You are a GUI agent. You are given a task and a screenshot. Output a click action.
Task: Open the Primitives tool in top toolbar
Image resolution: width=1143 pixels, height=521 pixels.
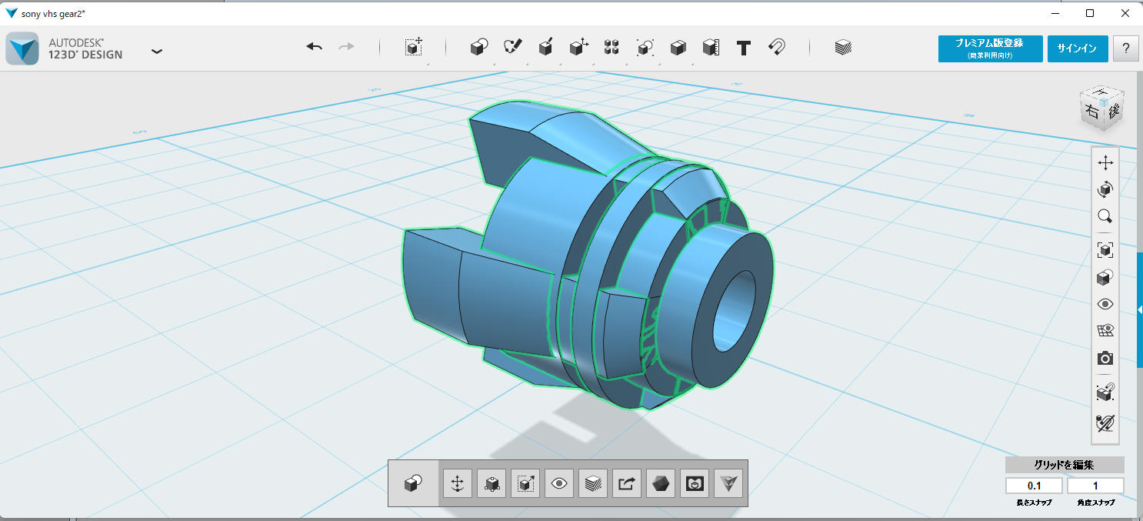pos(478,48)
